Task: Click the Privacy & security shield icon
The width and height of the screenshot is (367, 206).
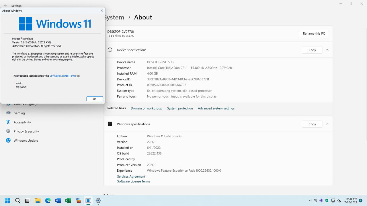Action: [8, 131]
